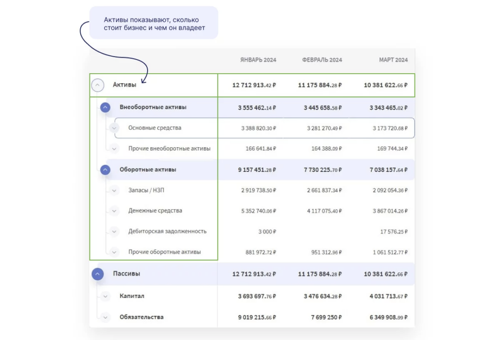Click the МАРТ 2024 column header
Screen dimensions: 483x340
pos(393,60)
